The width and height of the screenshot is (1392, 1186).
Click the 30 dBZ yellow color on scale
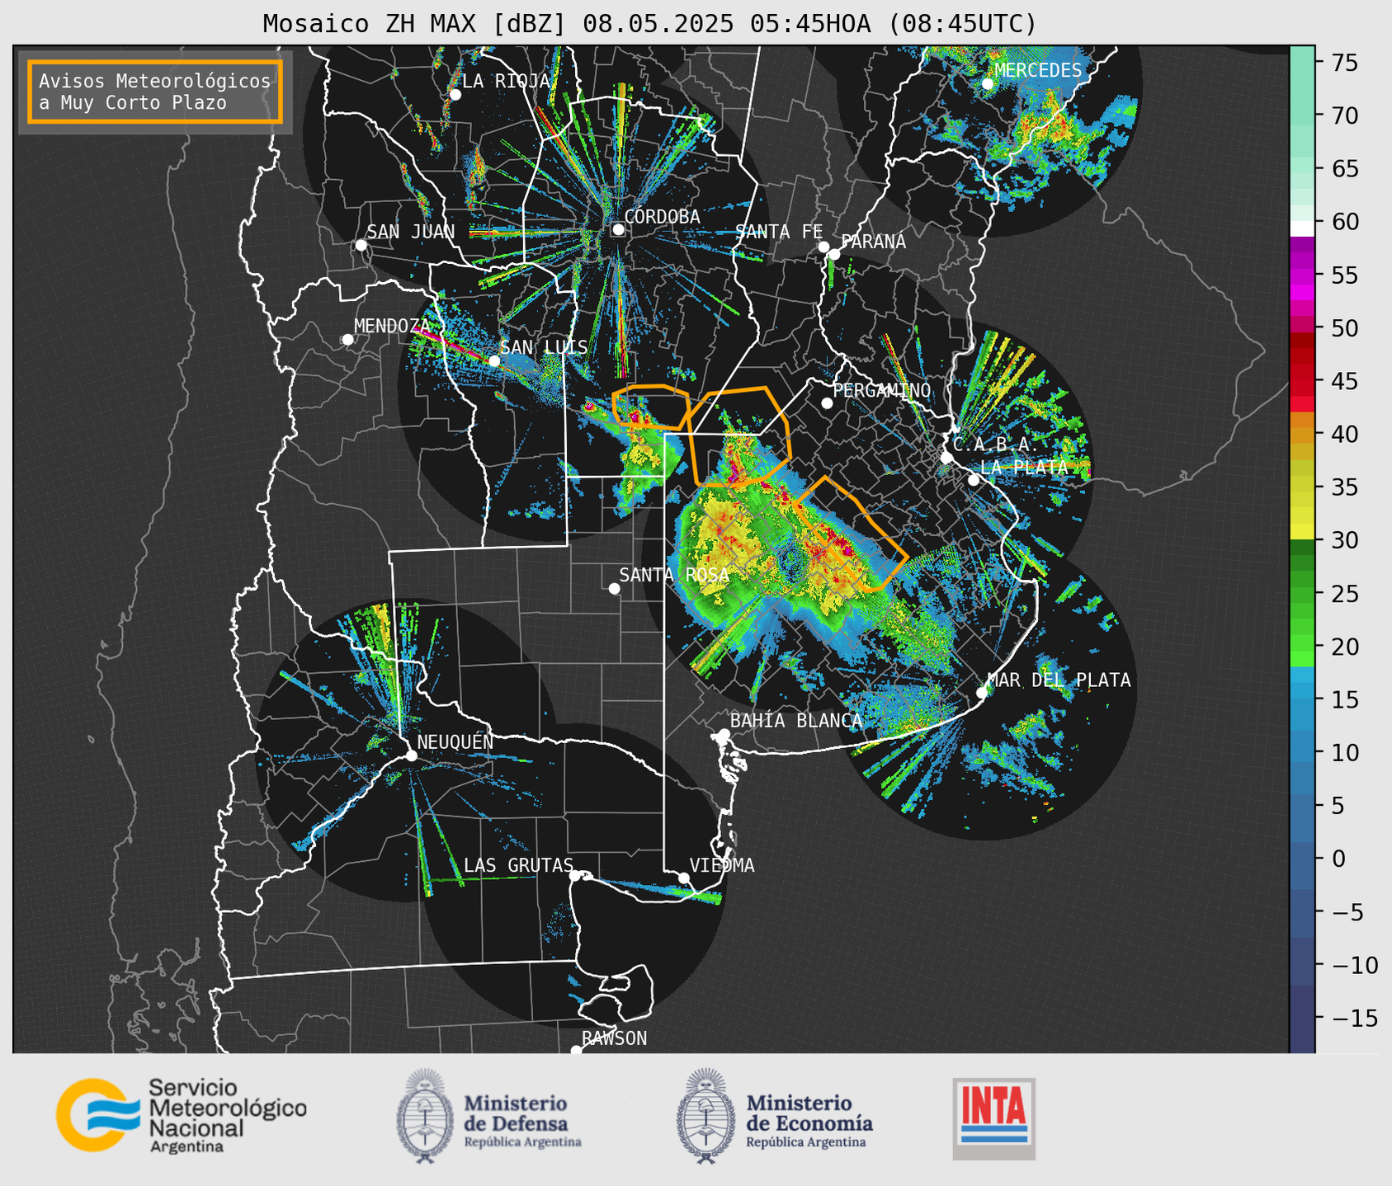[x=1302, y=532]
